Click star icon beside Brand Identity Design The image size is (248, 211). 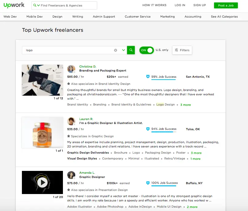[x=68, y=84]
